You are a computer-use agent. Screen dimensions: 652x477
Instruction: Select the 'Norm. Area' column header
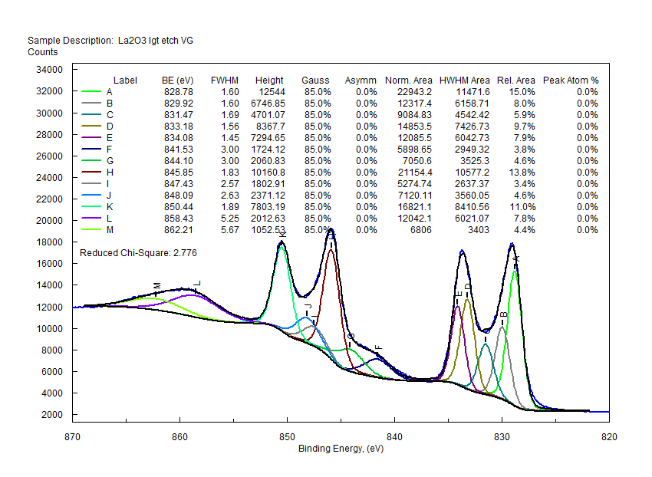point(409,80)
